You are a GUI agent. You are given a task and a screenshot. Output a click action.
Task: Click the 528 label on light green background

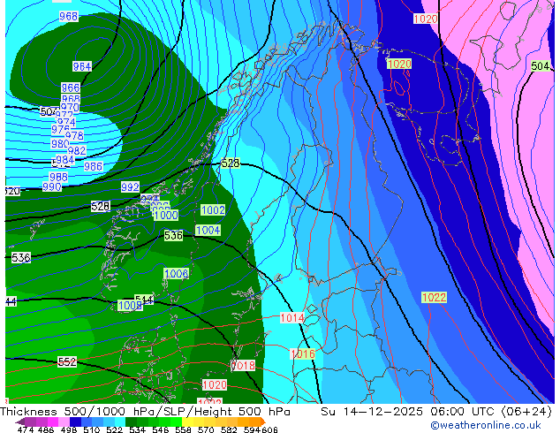[x=231, y=163]
